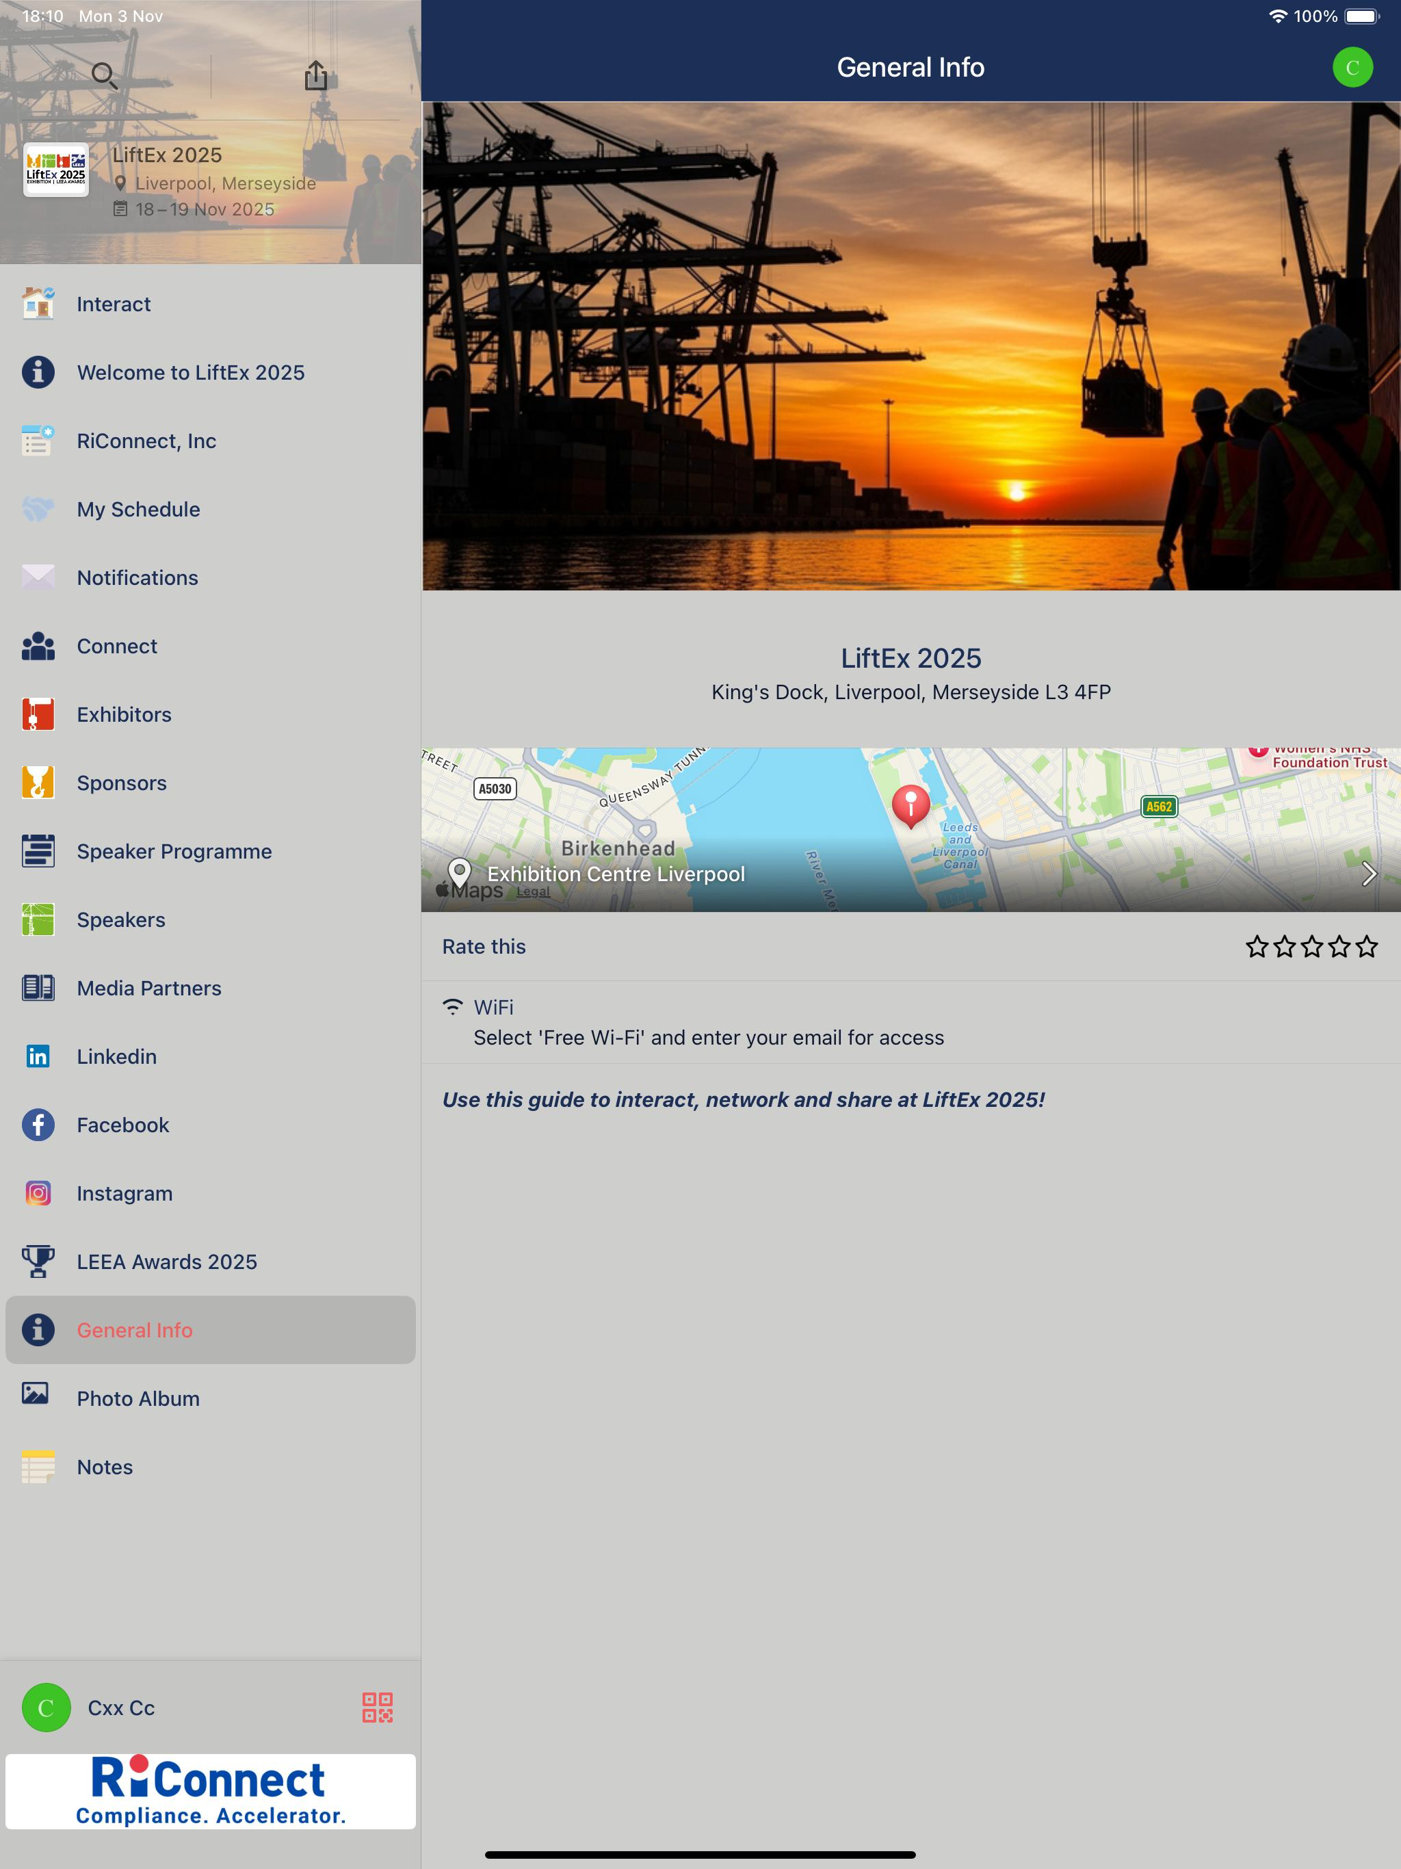Open the Notifications envelope icon
This screenshot has height=1869, width=1401.
38,577
